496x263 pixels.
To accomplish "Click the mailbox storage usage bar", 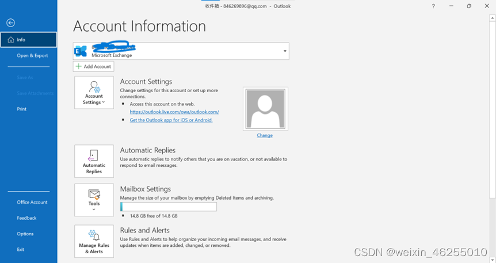I will click(168, 207).
